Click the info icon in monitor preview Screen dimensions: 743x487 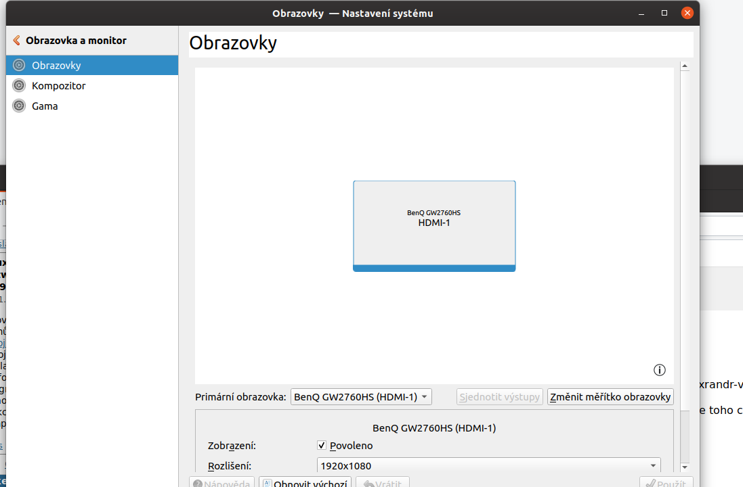pyautogui.click(x=660, y=370)
